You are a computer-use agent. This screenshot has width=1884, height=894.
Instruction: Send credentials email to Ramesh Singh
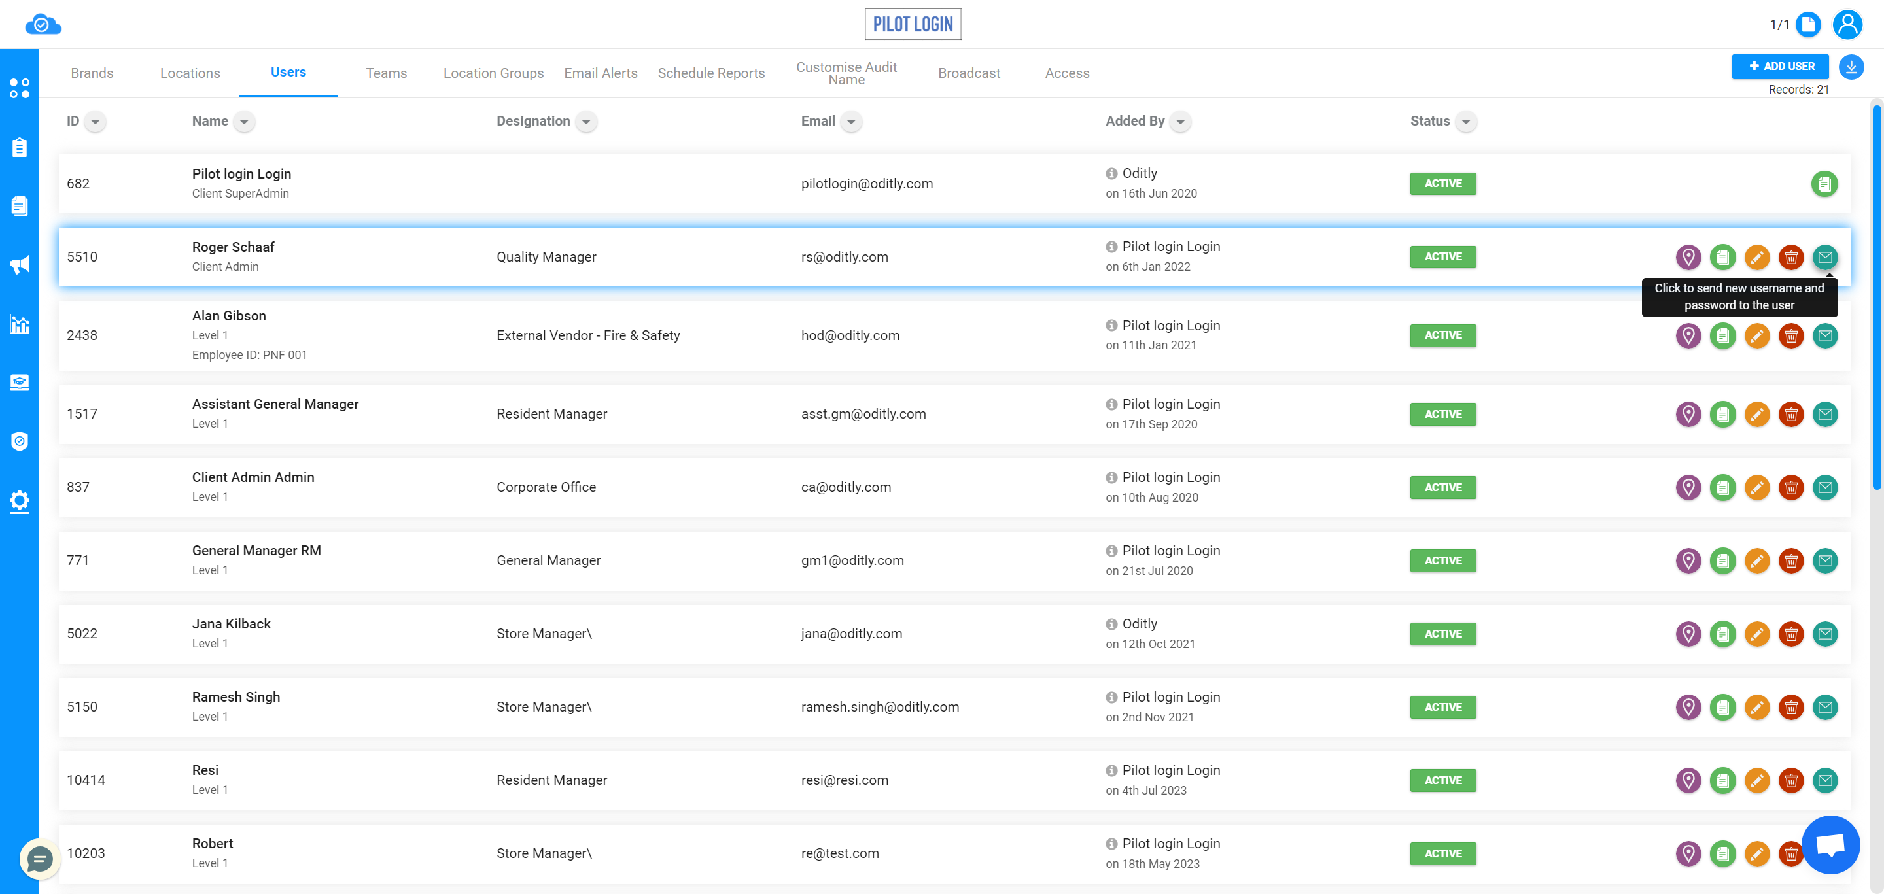pyautogui.click(x=1824, y=707)
